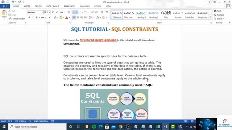The width and height of the screenshot is (232, 130).
Task: Undo the last action
Action: (13, 2)
